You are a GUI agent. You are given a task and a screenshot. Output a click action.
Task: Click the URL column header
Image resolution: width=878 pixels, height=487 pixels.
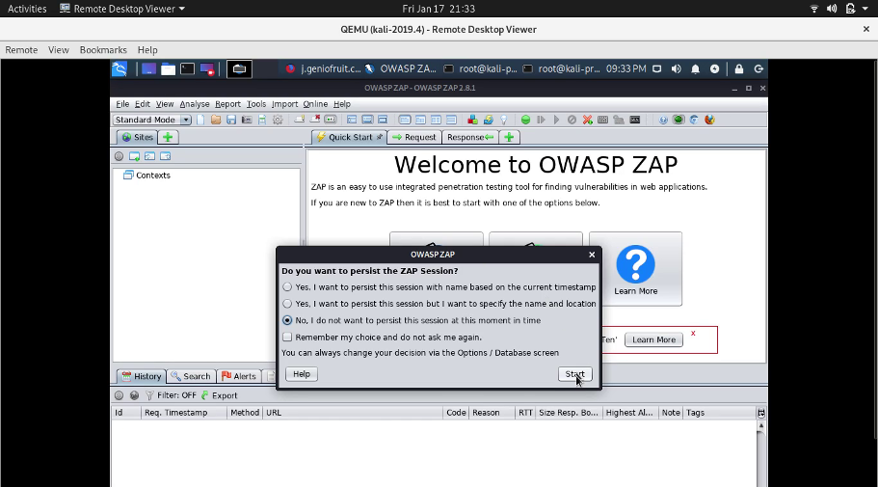point(352,413)
